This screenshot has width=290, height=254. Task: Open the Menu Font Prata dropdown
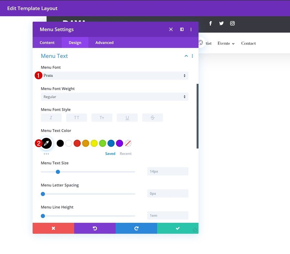(x=115, y=76)
